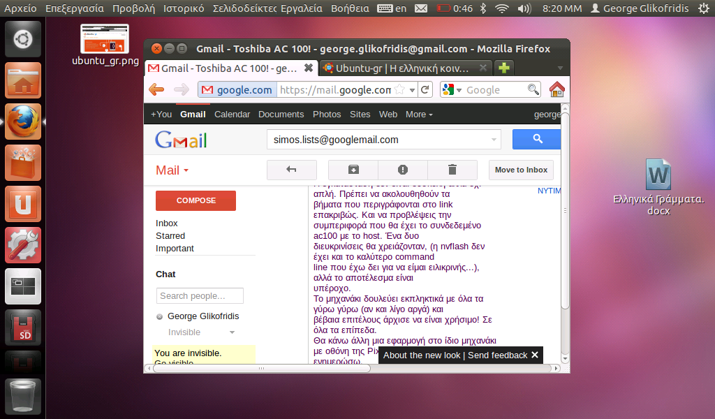Report spam with exclamation icon
The width and height of the screenshot is (715, 419).
pos(403,170)
